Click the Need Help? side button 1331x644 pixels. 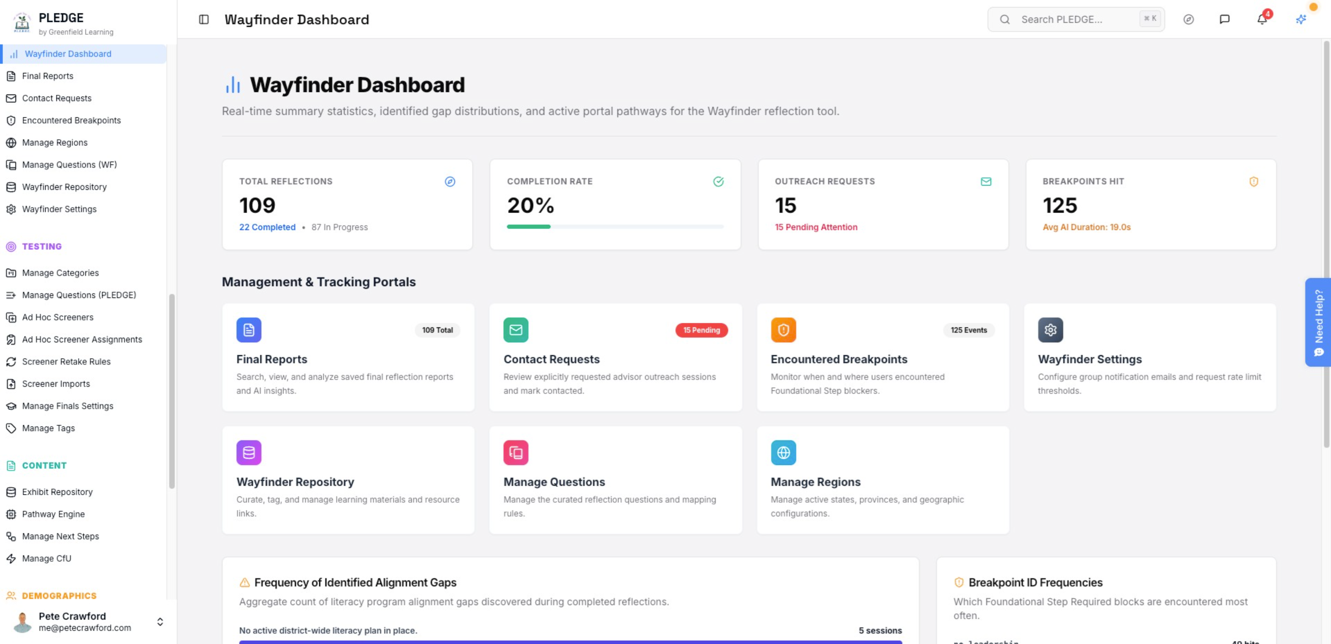[x=1318, y=322]
